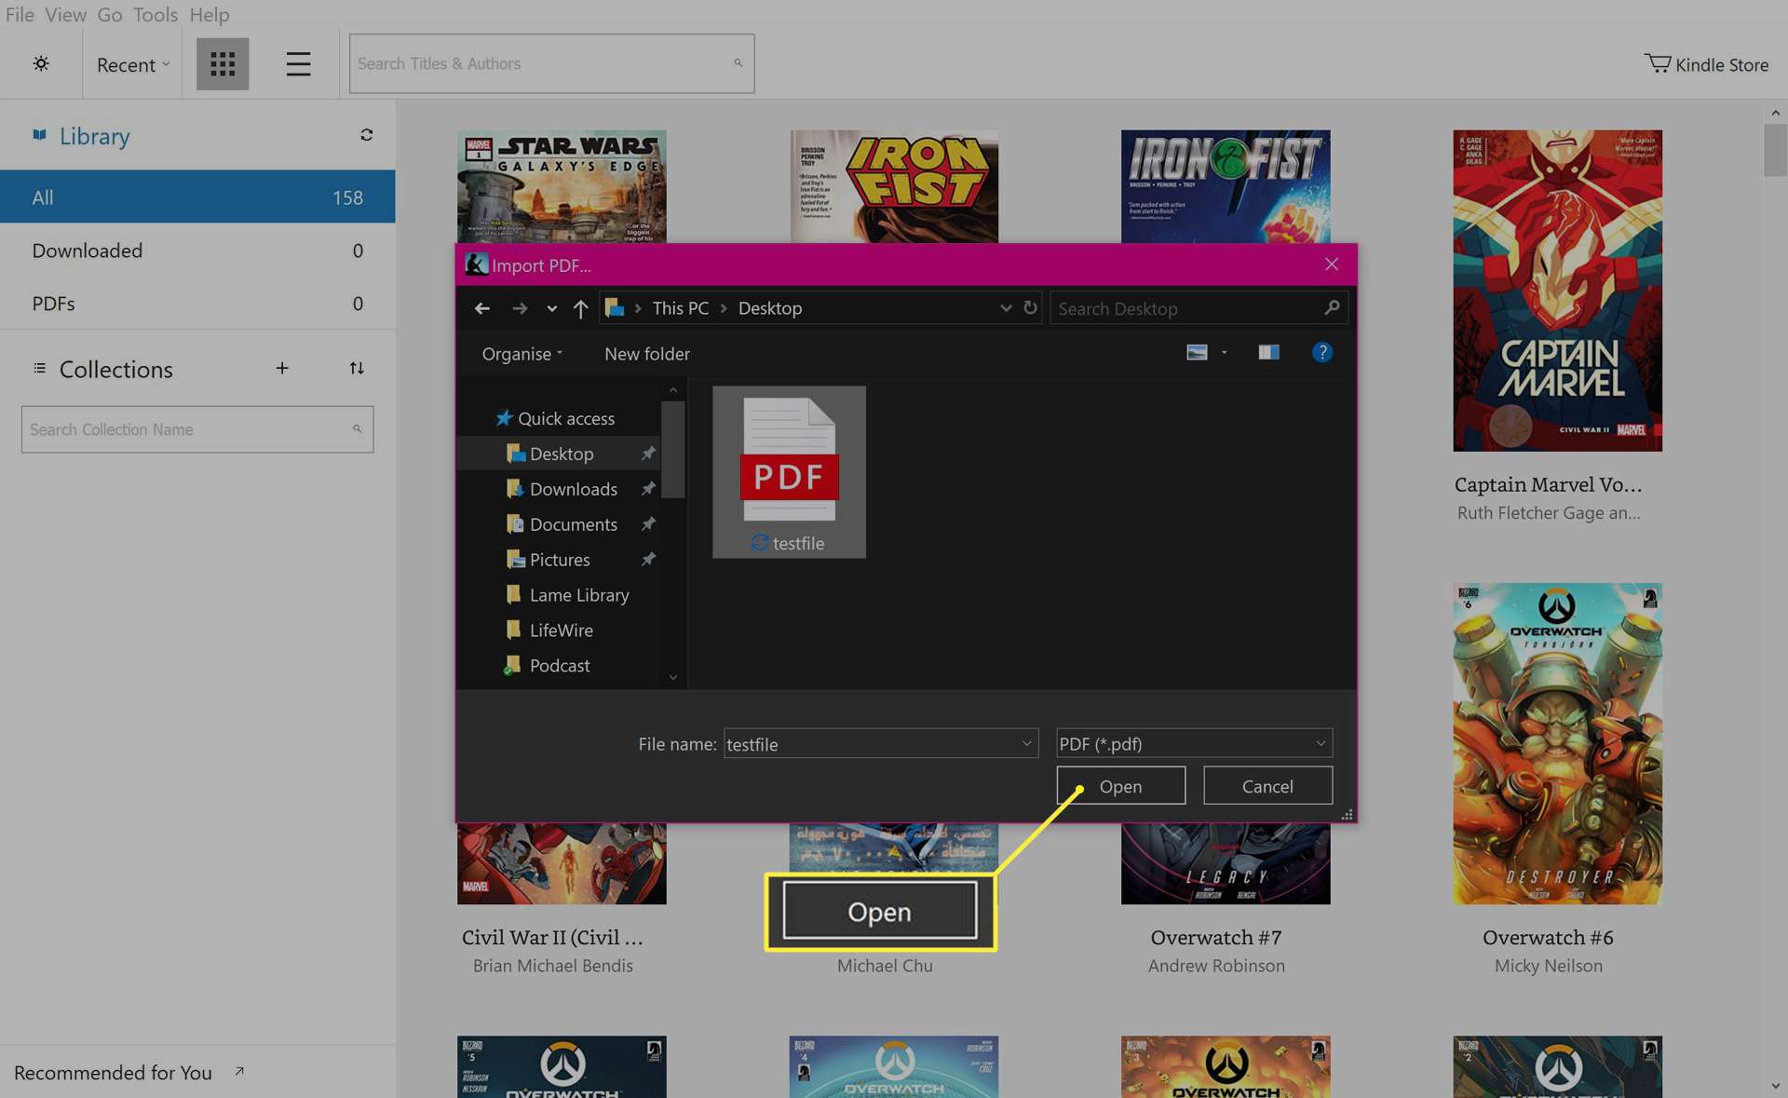This screenshot has height=1098, width=1788.
Task: Expand the This PC breadcrumb chevron
Action: coord(637,308)
